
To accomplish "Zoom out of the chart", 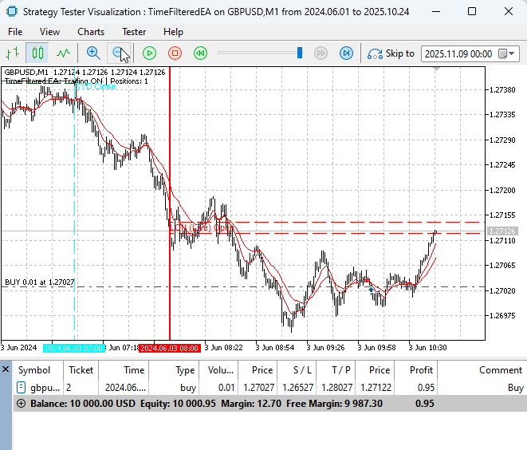I will click(119, 53).
